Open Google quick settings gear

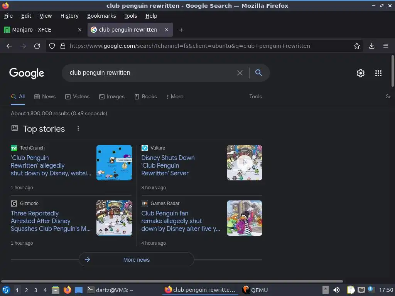pyautogui.click(x=361, y=73)
